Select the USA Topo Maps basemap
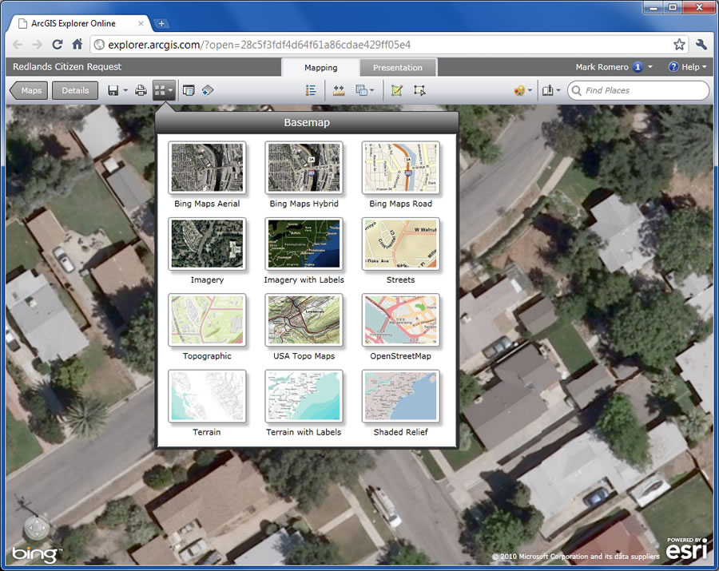The width and height of the screenshot is (719, 571). click(x=304, y=320)
